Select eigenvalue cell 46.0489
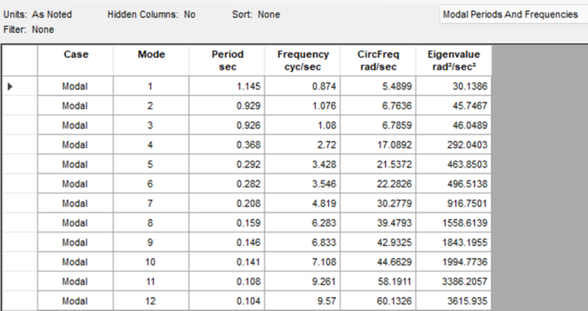The height and width of the screenshot is (311, 588). pyautogui.click(x=453, y=125)
